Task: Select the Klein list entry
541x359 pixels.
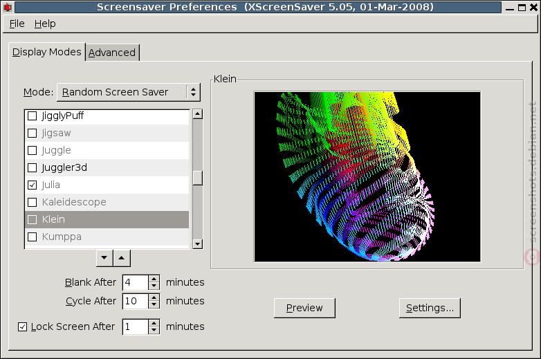Action: point(107,219)
